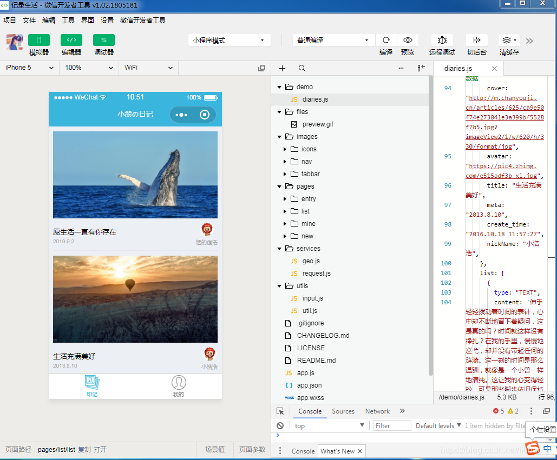557x460 pixels.
Task: Expand the mine folder
Action: click(285, 224)
